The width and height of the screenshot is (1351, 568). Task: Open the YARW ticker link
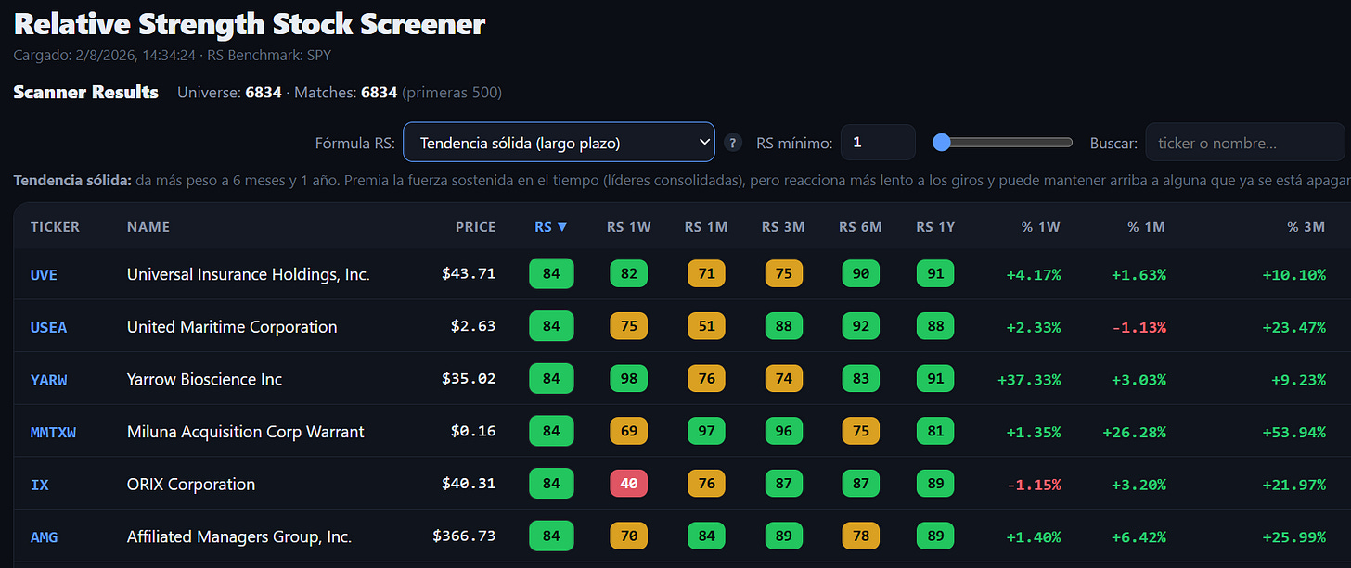[x=49, y=380]
